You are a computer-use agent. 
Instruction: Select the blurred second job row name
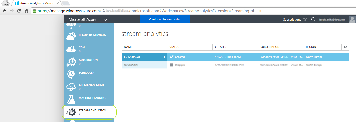point(144,65)
